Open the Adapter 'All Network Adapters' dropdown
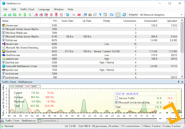This screenshot has width=185, height=129. coord(161,15)
